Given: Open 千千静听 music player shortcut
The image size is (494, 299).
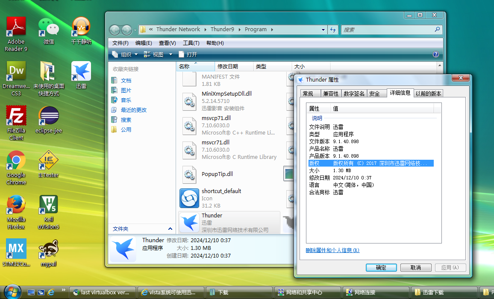Looking at the screenshot, I should [81, 31].
